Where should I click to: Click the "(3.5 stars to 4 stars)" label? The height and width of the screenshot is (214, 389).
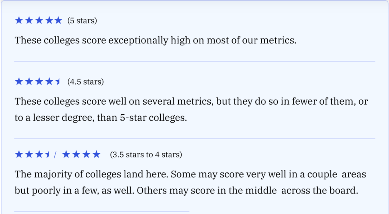tap(146, 155)
